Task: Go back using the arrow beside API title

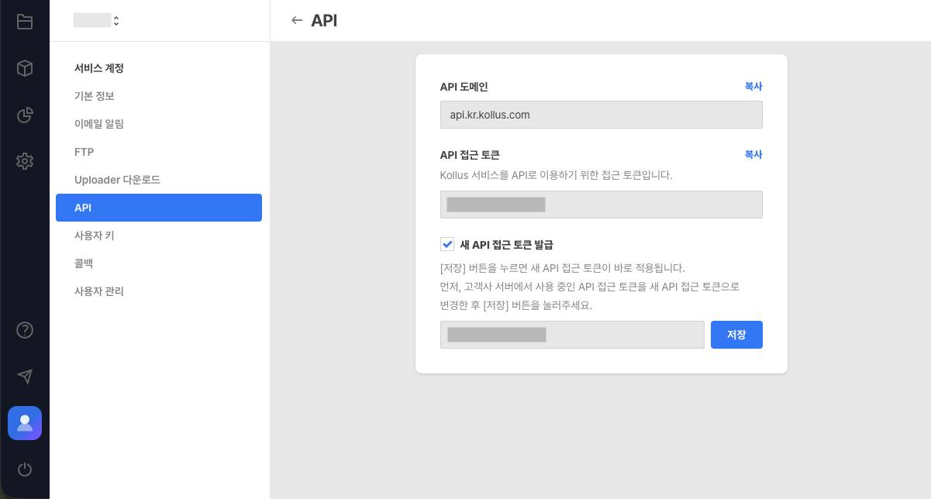Action: point(297,21)
